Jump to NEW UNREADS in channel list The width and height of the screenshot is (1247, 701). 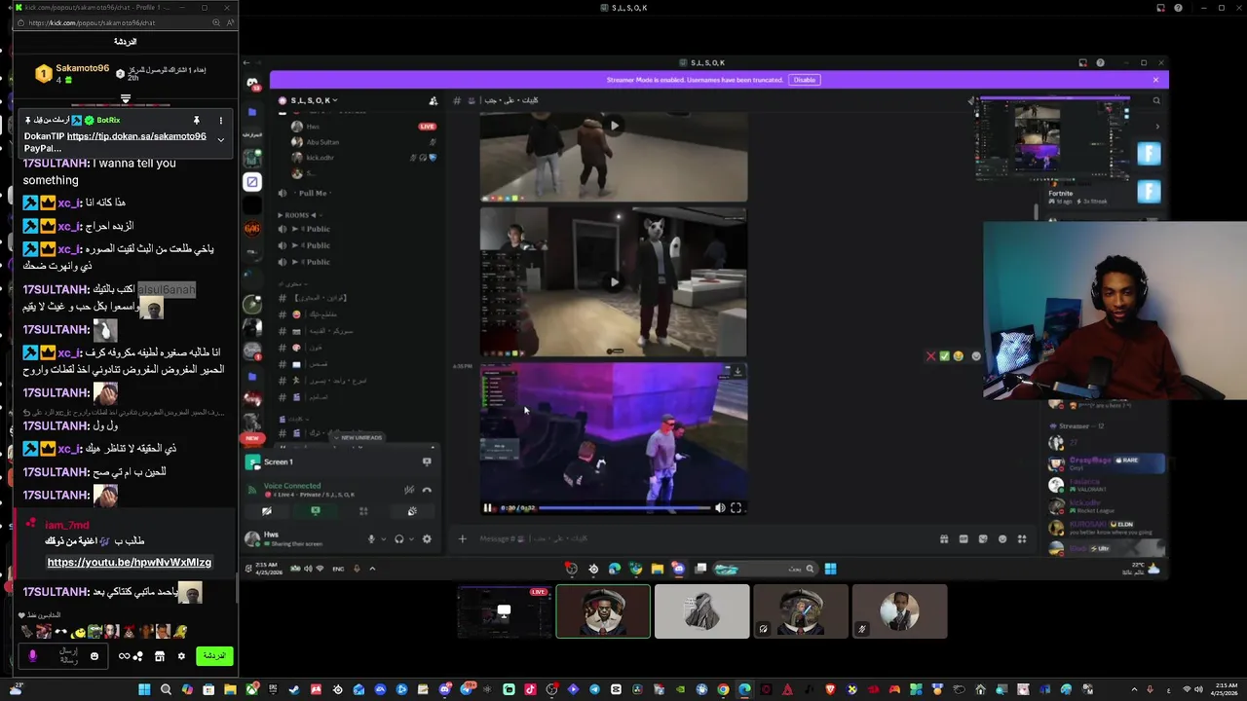coord(359,437)
